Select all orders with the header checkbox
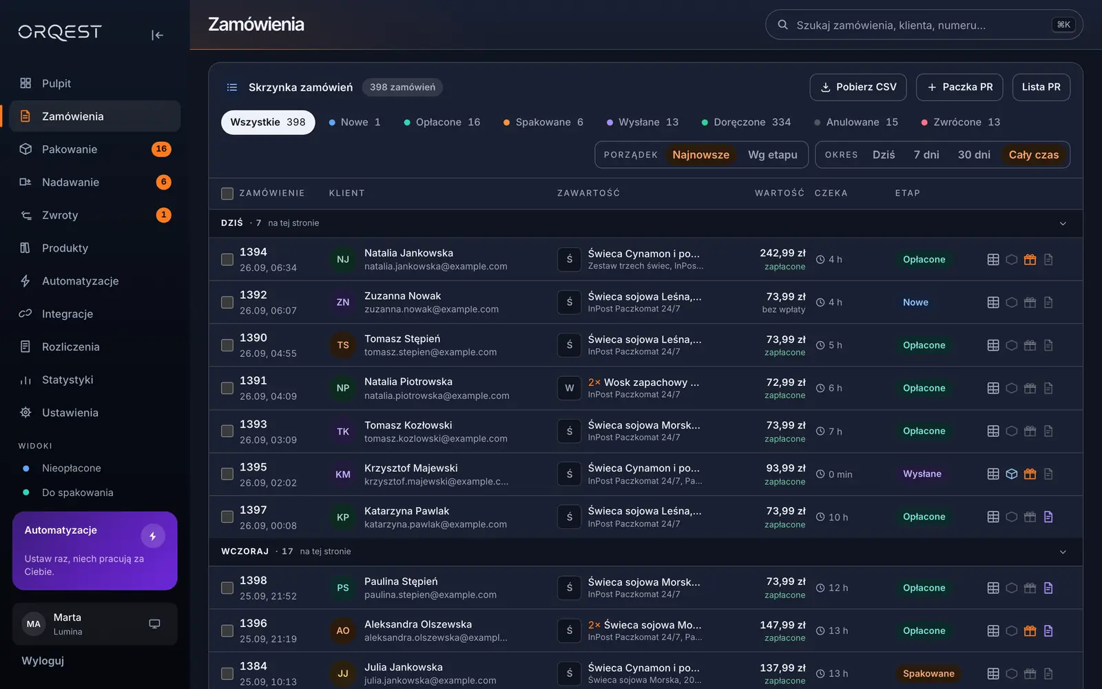This screenshot has width=1102, height=689. click(227, 194)
